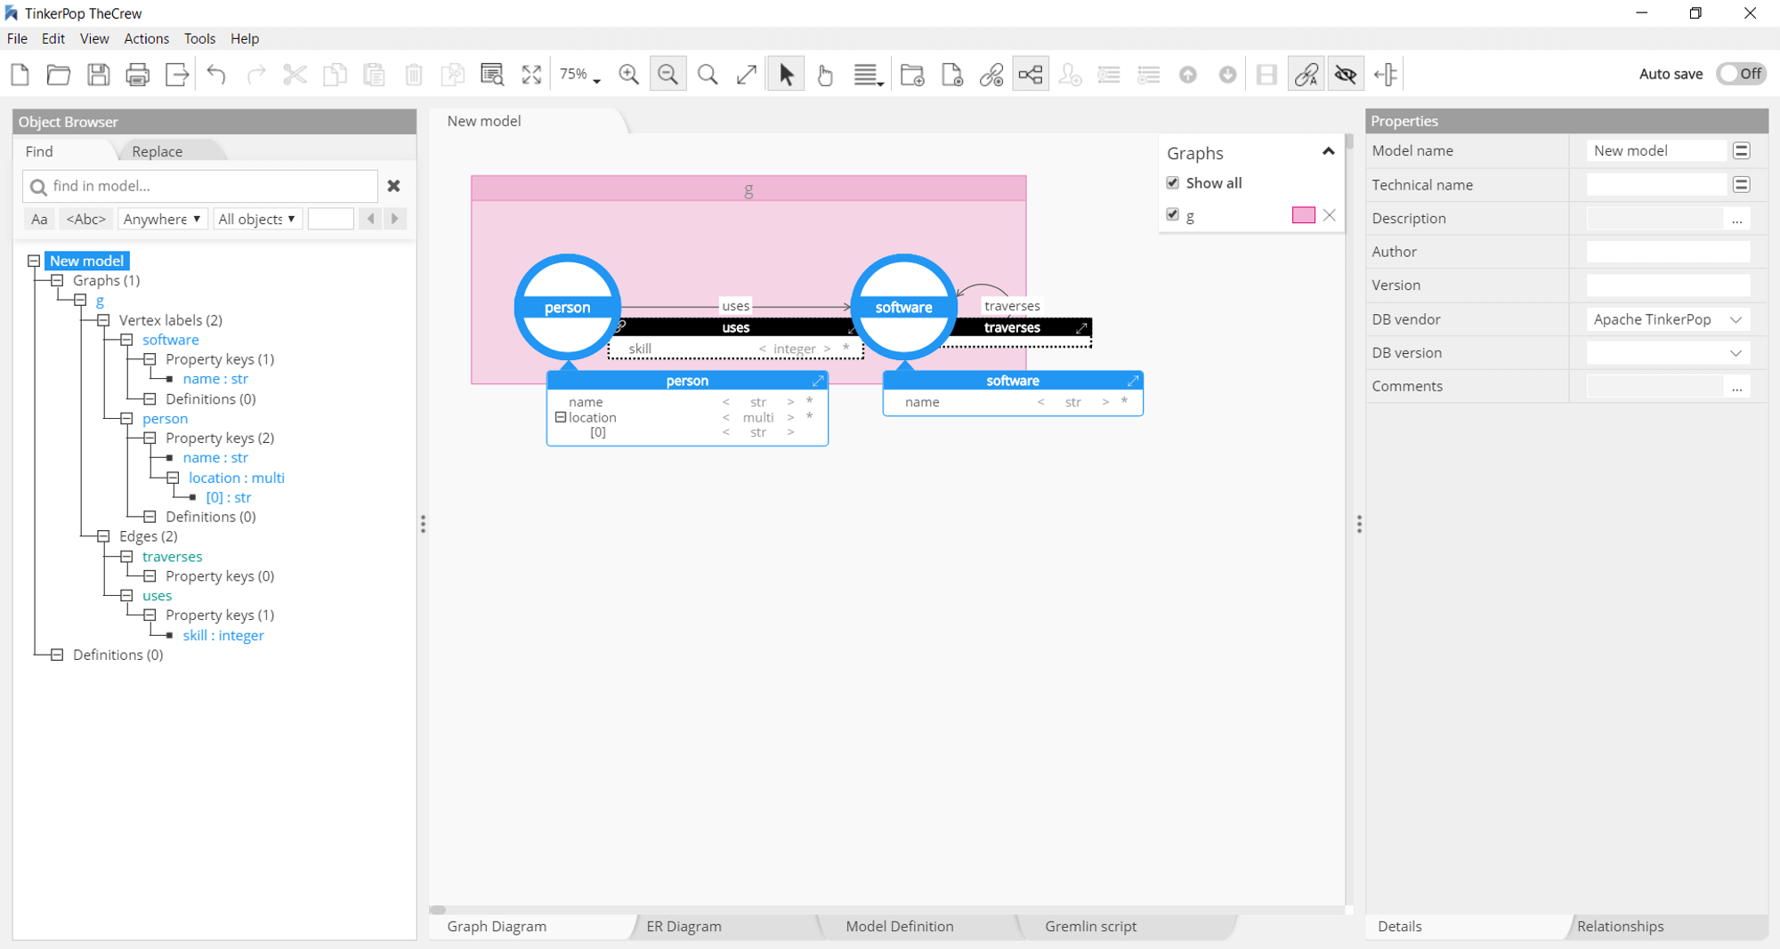The height and width of the screenshot is (949, 1780).
Task: Remove graph g with the X button
Action: (x=1329, y=215)
